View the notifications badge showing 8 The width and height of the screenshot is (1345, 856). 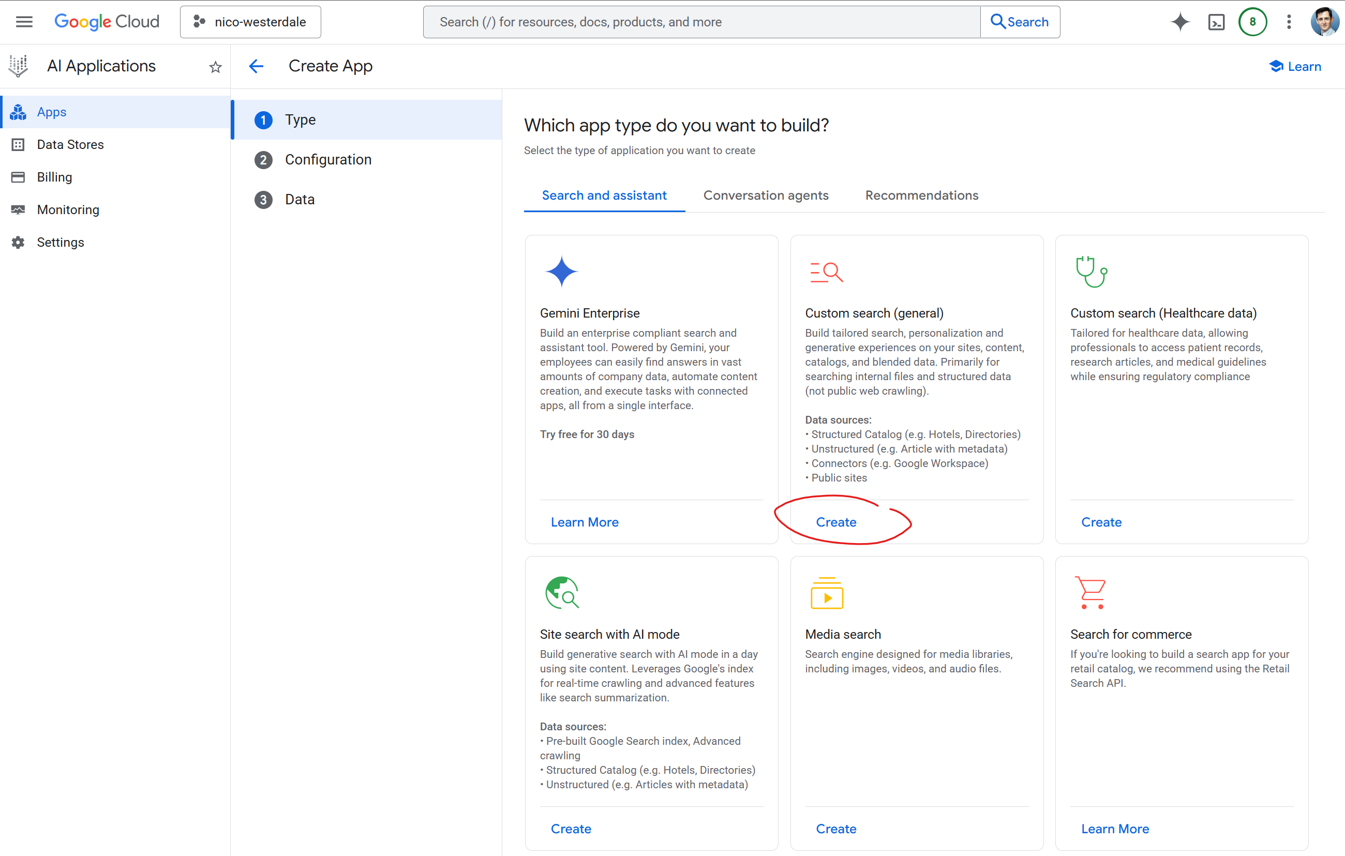[x=1252, y=22]
